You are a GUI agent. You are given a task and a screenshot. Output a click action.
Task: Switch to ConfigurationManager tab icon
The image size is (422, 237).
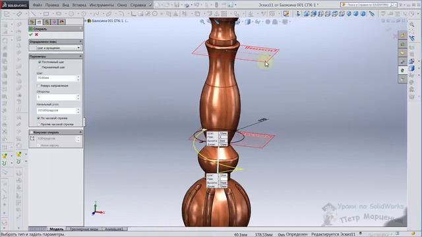click(47, 22)
